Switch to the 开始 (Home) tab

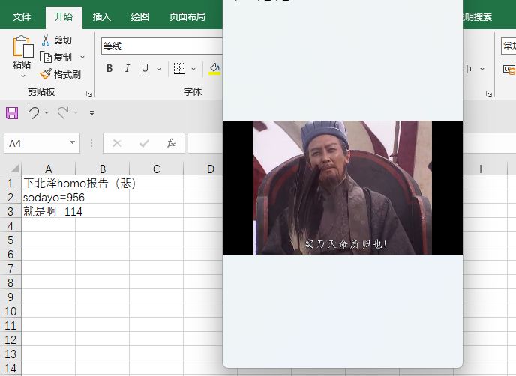[x=64, y=16]
